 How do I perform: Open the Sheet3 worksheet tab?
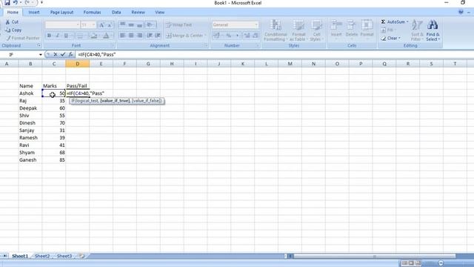point(64,256)
